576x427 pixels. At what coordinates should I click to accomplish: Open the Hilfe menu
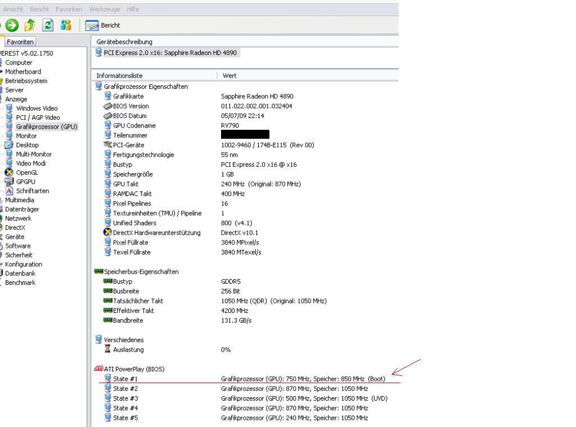tap(133, 9)
